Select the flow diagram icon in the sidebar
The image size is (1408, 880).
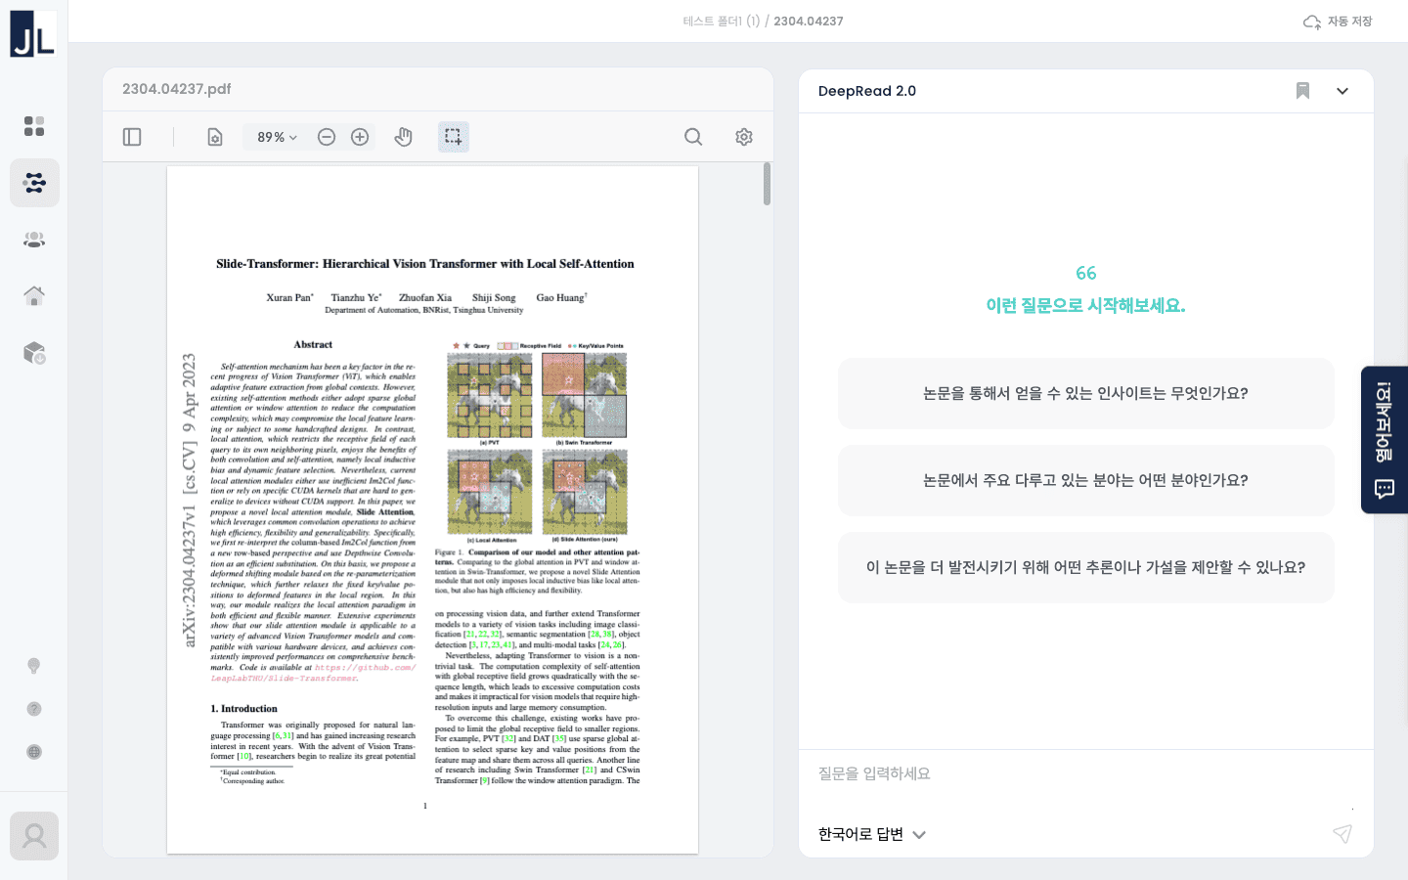tap(34, 183)
